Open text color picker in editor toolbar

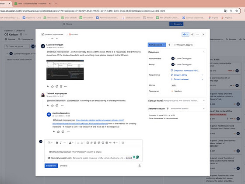(71, 143)
